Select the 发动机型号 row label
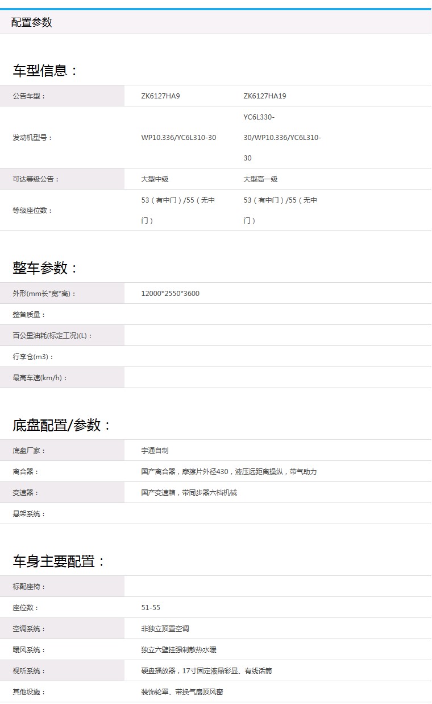This screenshot has width=432, height=704. [x=32, y=138]
